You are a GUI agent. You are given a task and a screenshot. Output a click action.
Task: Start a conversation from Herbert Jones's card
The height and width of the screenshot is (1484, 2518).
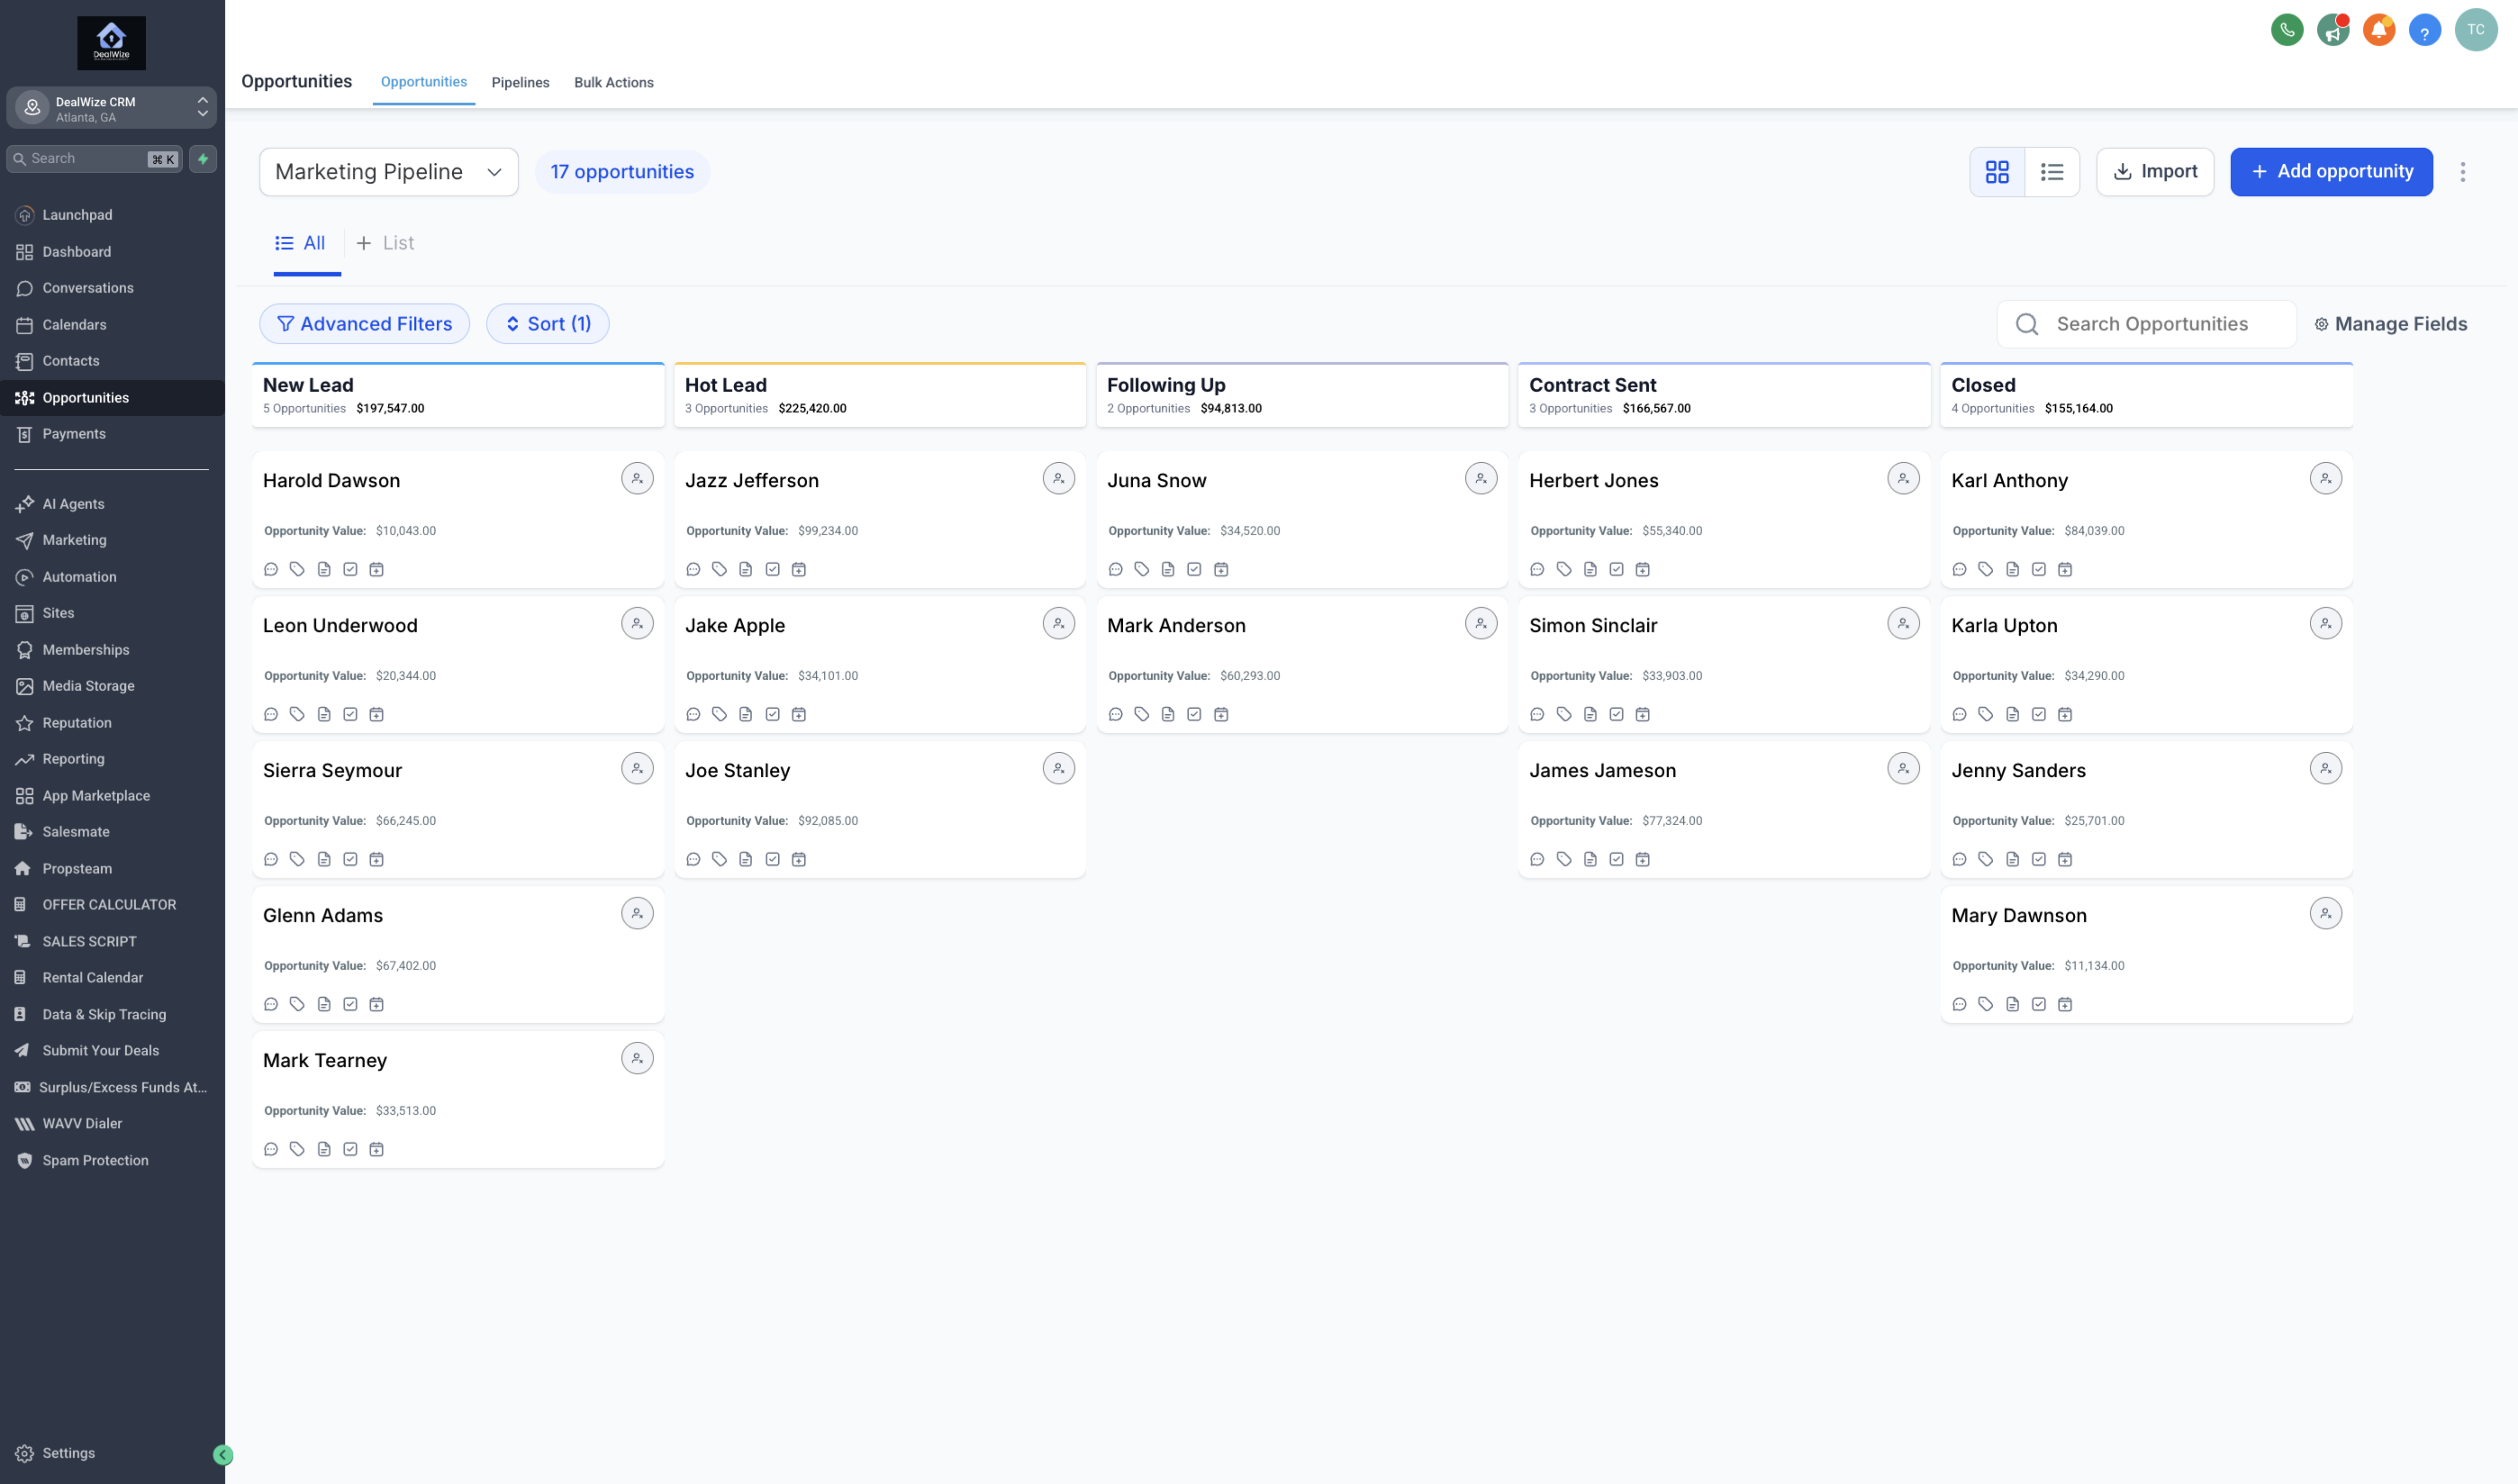pos(1537,569)
